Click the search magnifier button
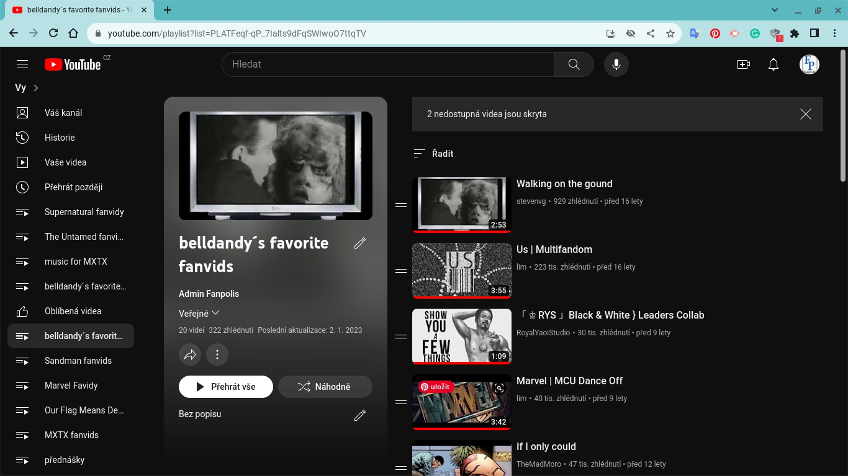Viewport: 848px width, 476px height. point(574,64)
